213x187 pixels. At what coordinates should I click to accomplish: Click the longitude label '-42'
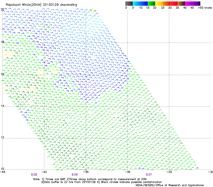click(44, 172)
